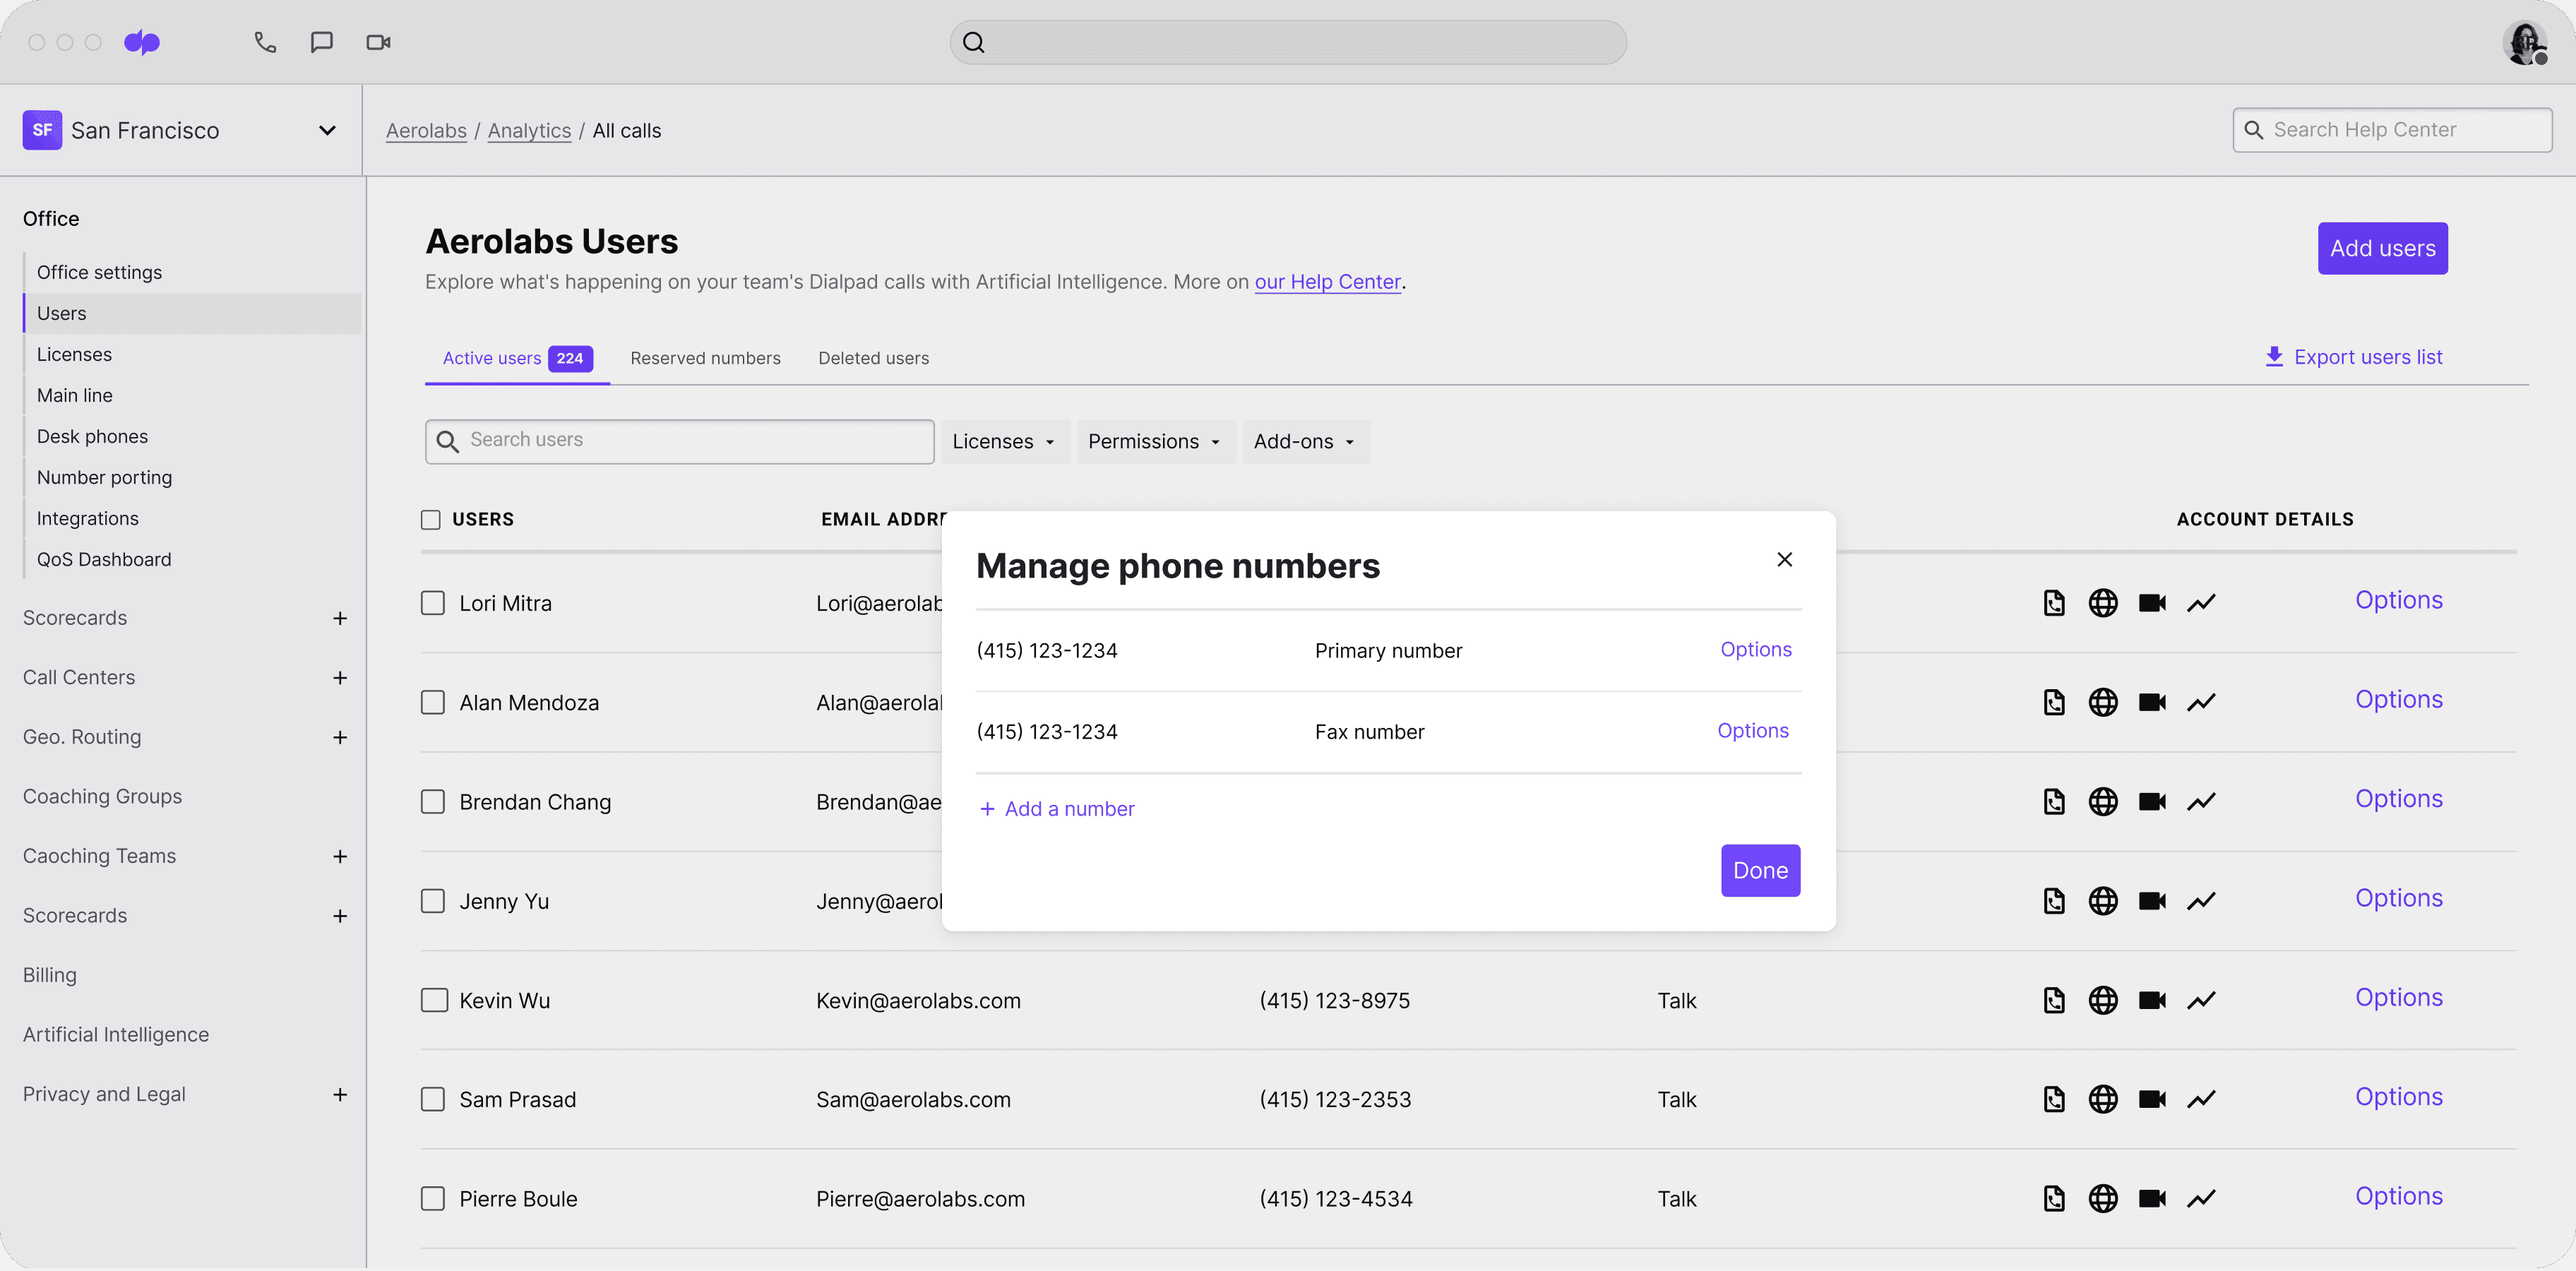
Task: Open the Add-ons dropdown
Action: [x=1305, y=441]
